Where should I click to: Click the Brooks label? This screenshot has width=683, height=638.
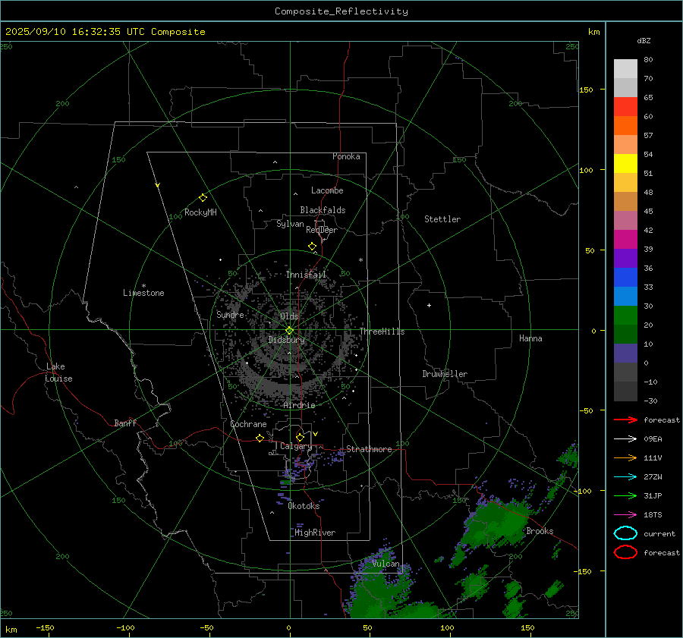pos(540,531)
